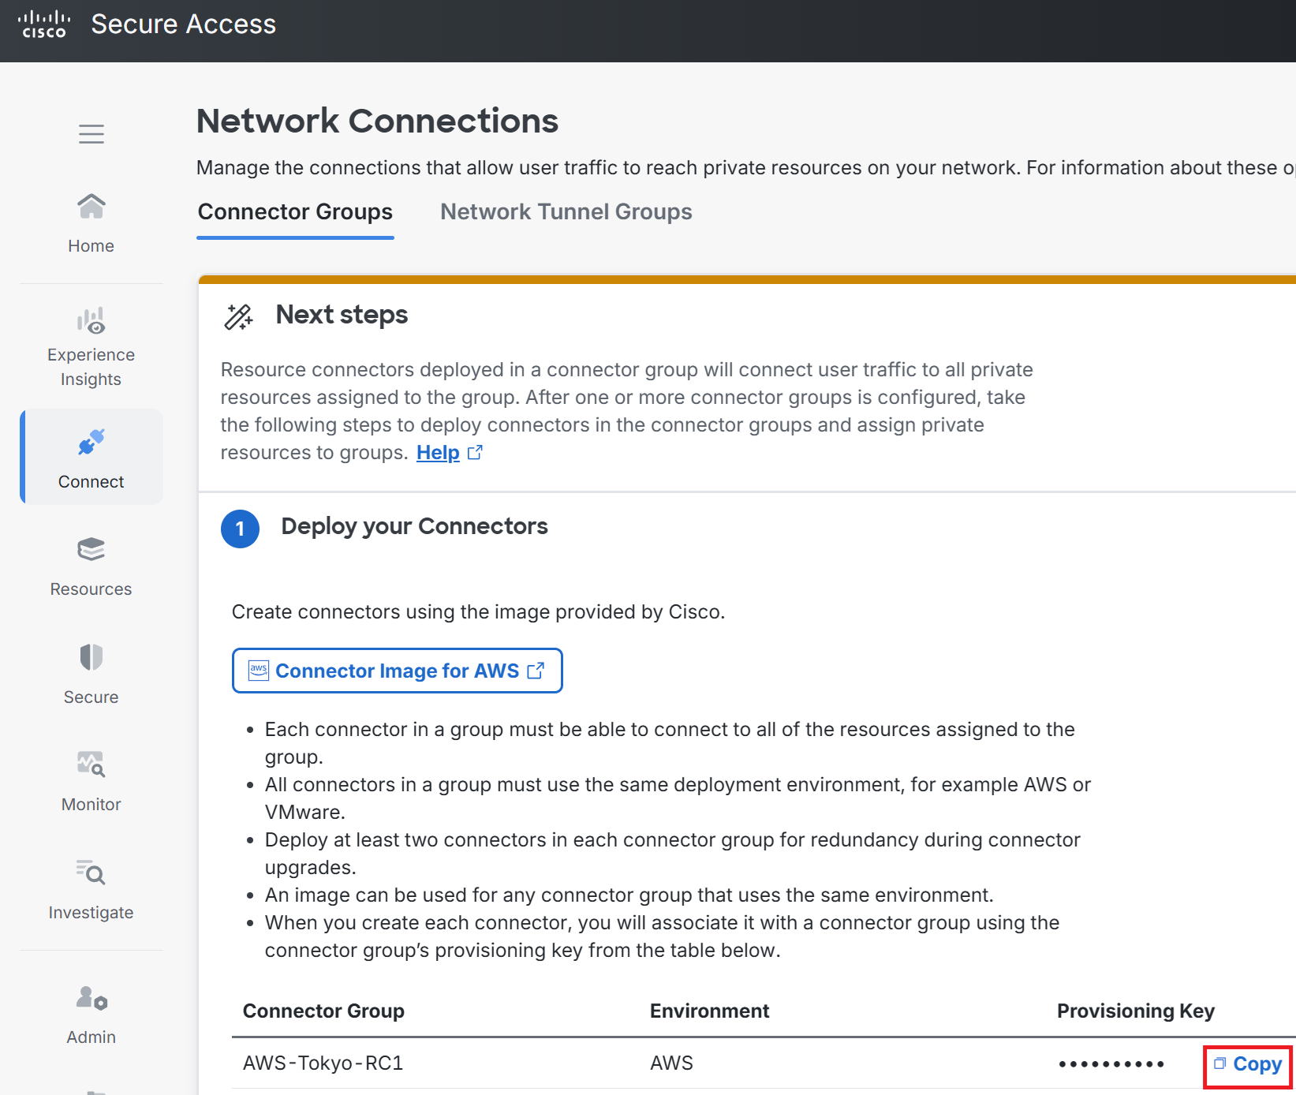Switch to Network Tunnel Groups tab
1296x1095 pixels.
(x=566, y=211)
